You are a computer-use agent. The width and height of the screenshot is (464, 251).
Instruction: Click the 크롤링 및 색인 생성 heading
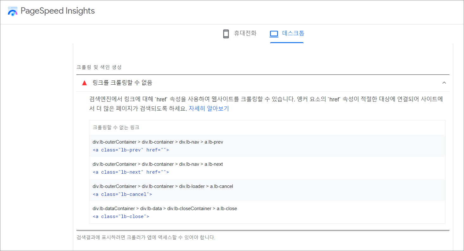point(99,67)
